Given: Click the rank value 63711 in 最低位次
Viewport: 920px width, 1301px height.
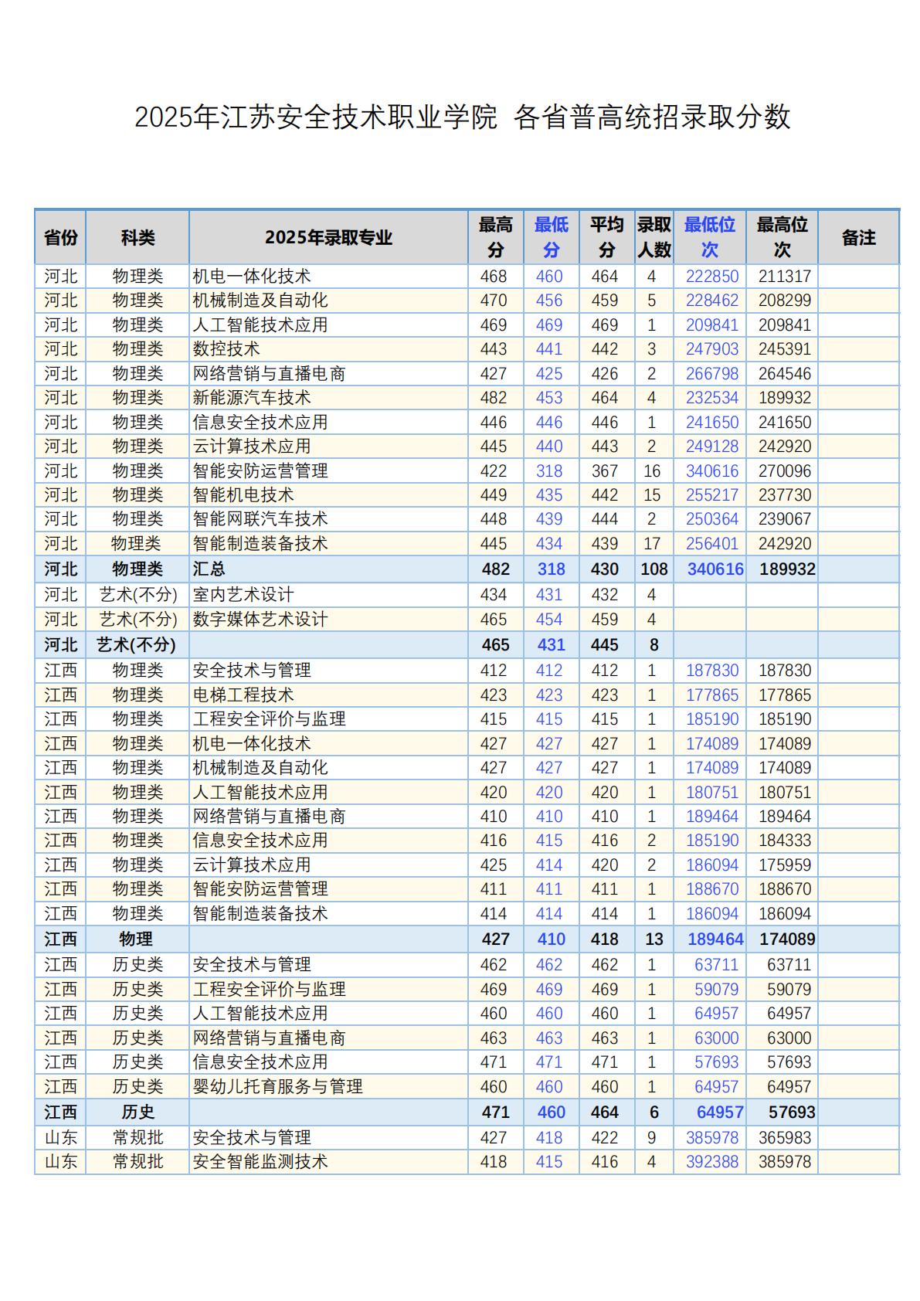Looking at the screenshot, I should [x=716, y=965].
